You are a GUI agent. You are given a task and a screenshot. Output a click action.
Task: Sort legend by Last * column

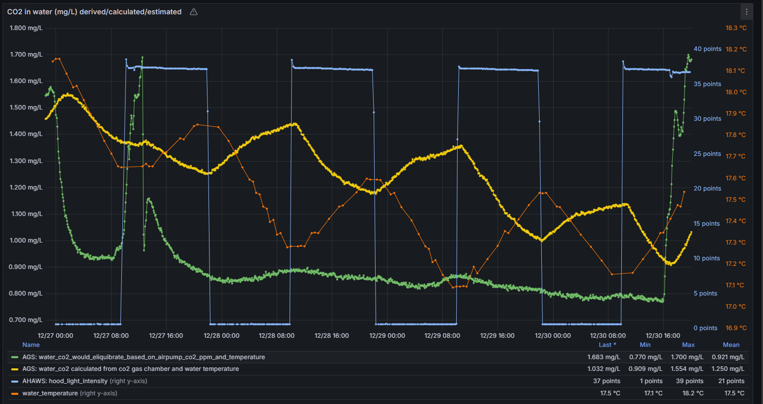(608, 345)
